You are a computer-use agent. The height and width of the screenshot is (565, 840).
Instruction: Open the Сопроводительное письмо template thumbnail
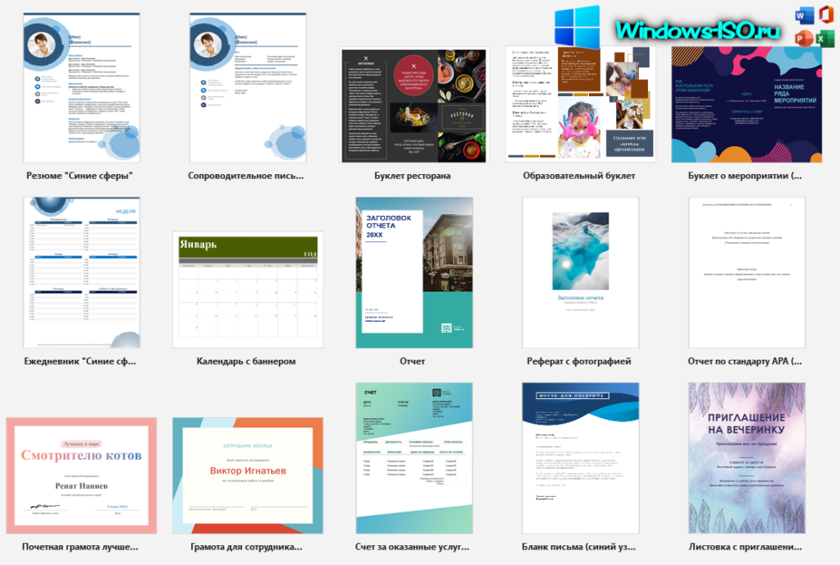point(248,88)
